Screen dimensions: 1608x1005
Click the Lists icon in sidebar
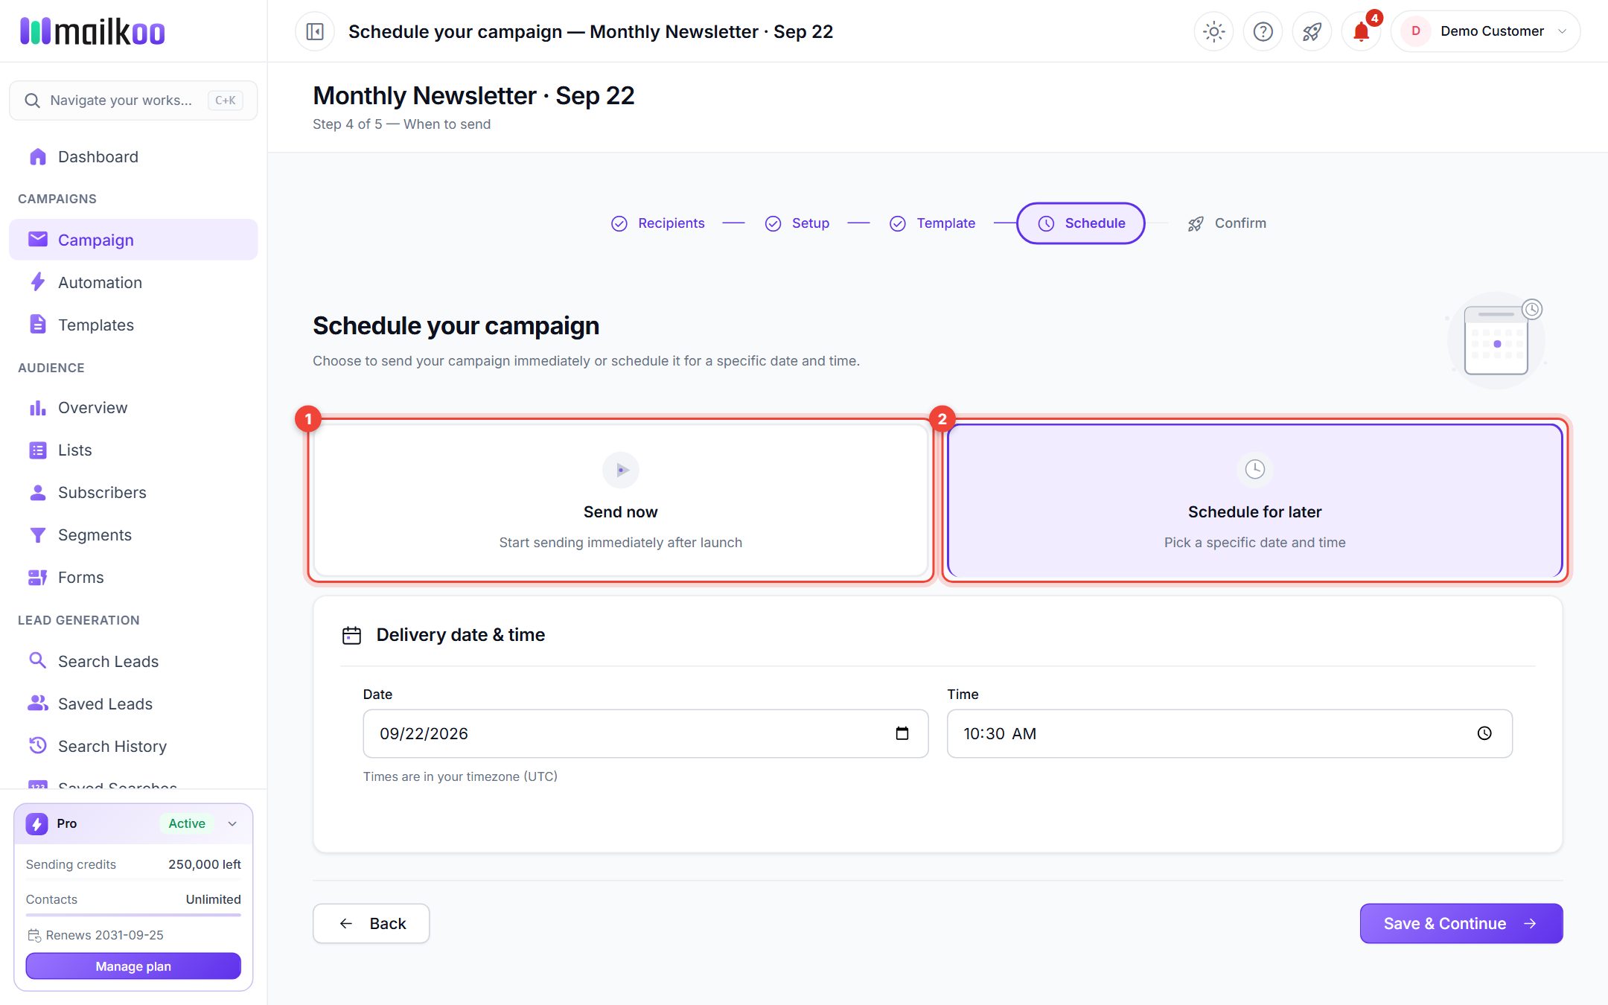pyautogui.click(x=37, y=450)
